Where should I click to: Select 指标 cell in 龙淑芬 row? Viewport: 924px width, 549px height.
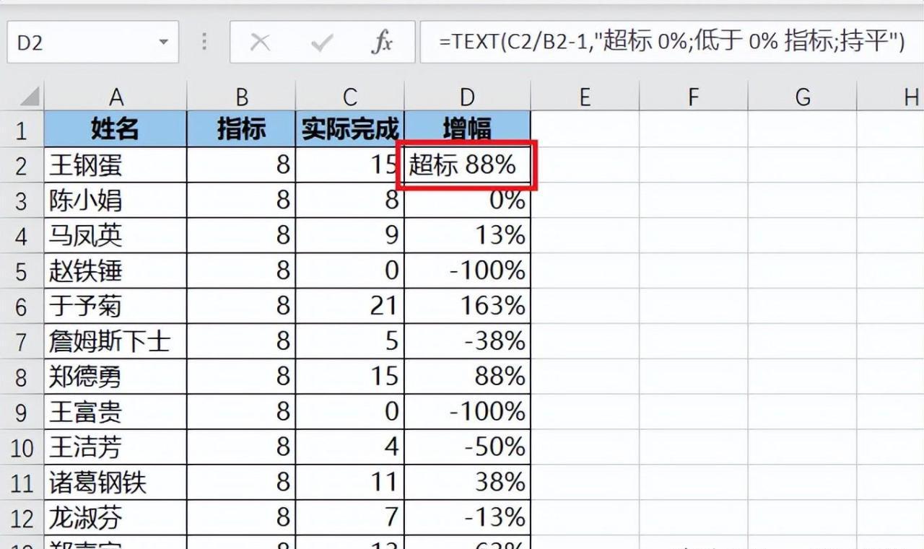pos(241,519)
